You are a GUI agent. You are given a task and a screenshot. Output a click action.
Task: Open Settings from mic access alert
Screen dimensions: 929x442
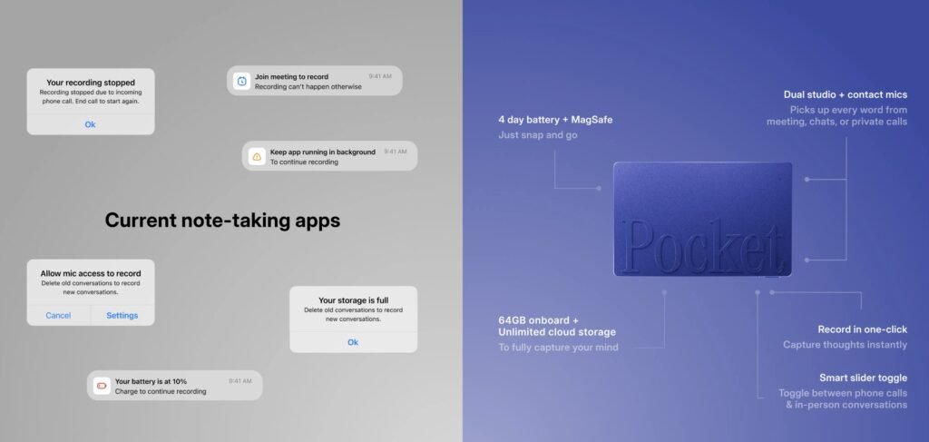coord(122,315)
